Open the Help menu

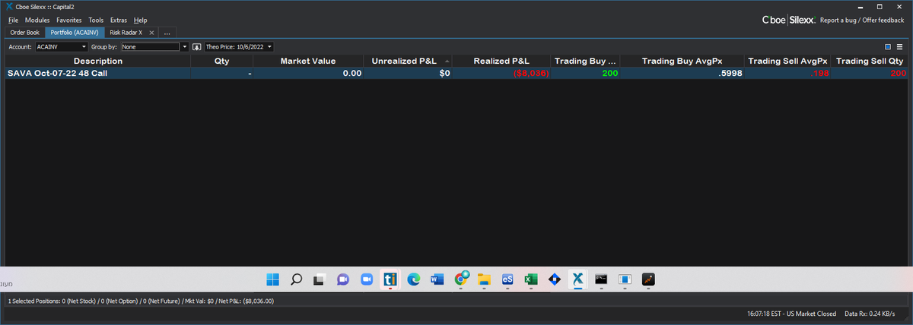tap(140, 20)
